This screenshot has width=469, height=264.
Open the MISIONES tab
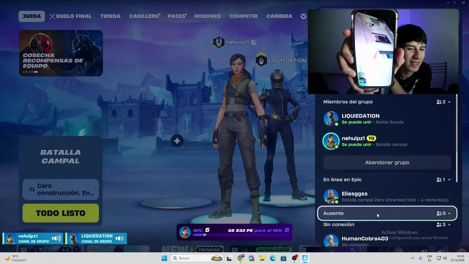click(x=207, y=16)
